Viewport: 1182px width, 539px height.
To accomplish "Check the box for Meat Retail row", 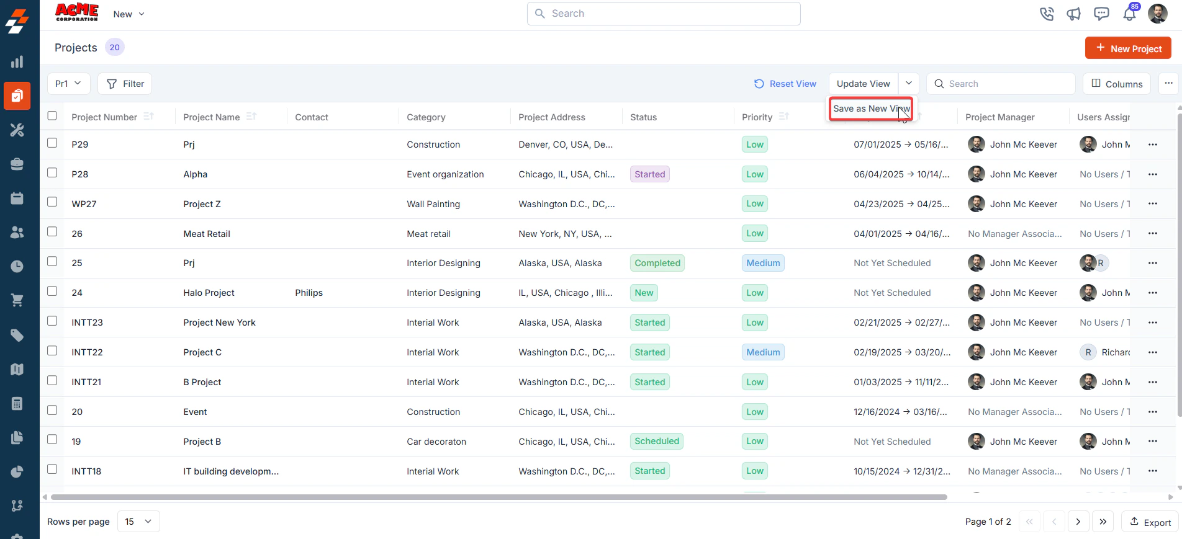I will click(52, 231).
